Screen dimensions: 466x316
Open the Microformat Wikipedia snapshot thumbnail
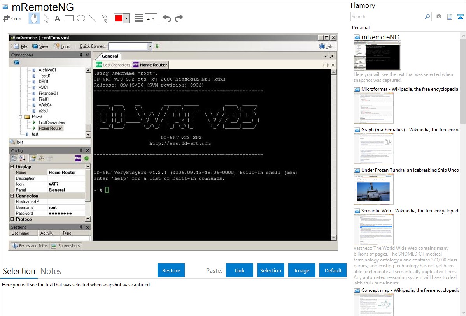pos(373,108)
